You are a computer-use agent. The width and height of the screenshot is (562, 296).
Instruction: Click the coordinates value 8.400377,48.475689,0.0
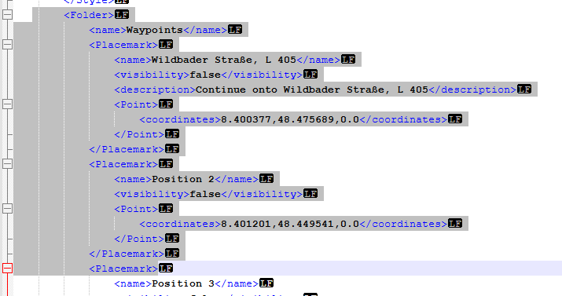tap(290, 119)
